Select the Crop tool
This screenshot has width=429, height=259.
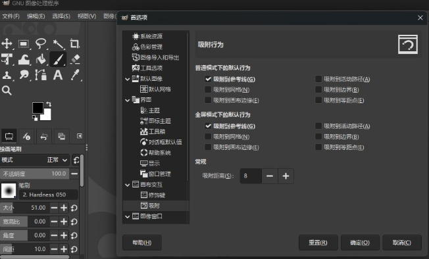[x=75, y=43]
